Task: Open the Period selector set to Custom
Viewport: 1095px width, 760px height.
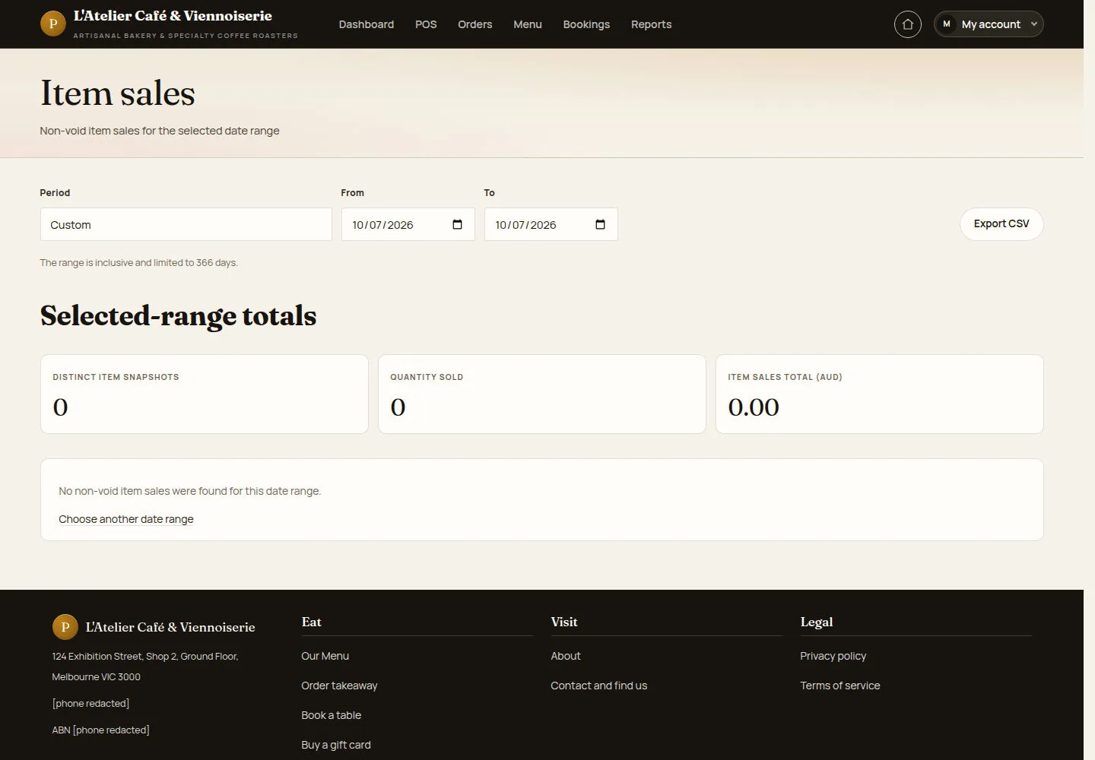Action: 186,224
